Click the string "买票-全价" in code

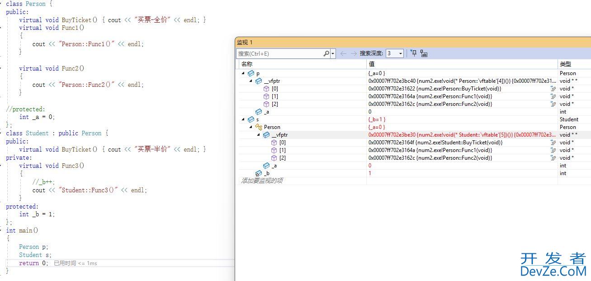tap(152, 20)
